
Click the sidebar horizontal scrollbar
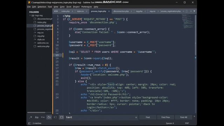(36, 113)
